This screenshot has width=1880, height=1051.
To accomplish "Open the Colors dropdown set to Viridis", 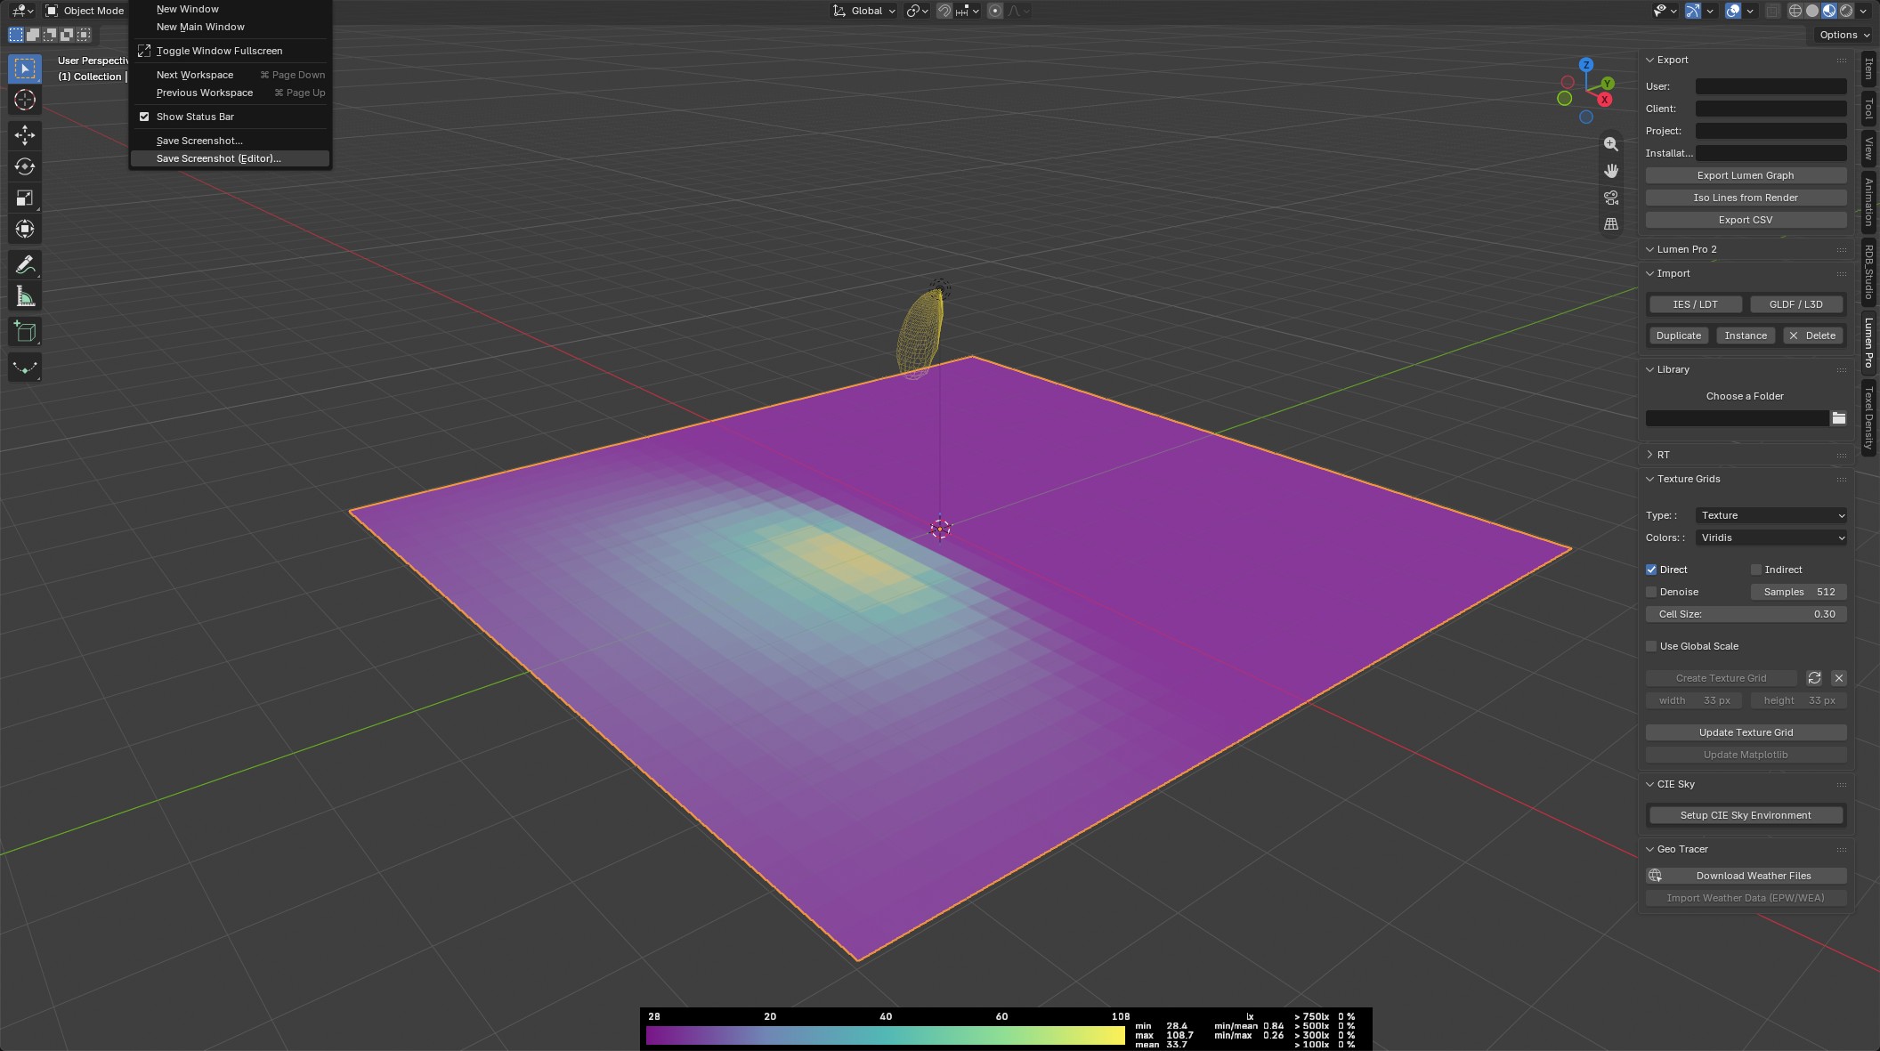I will coord(1771,538).
